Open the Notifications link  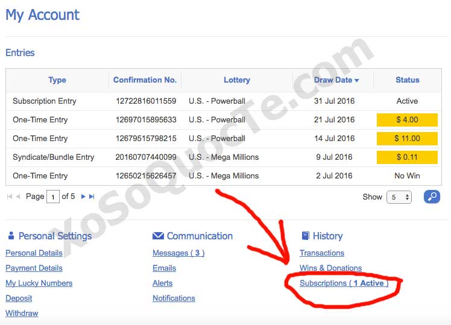(x=174, y=298)
